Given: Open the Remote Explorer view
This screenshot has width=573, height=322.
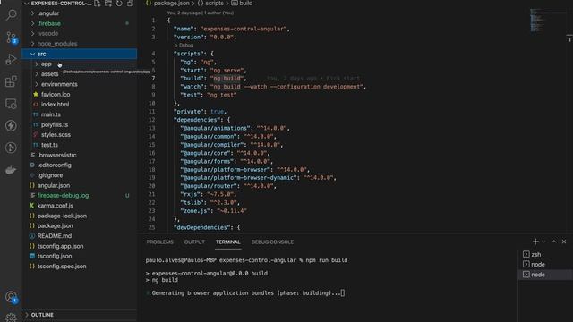Looking at the screenshot, I should point(12,104).
